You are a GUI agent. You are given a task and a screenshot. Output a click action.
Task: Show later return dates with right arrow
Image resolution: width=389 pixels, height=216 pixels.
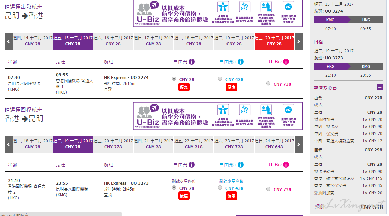coord(299,145)
